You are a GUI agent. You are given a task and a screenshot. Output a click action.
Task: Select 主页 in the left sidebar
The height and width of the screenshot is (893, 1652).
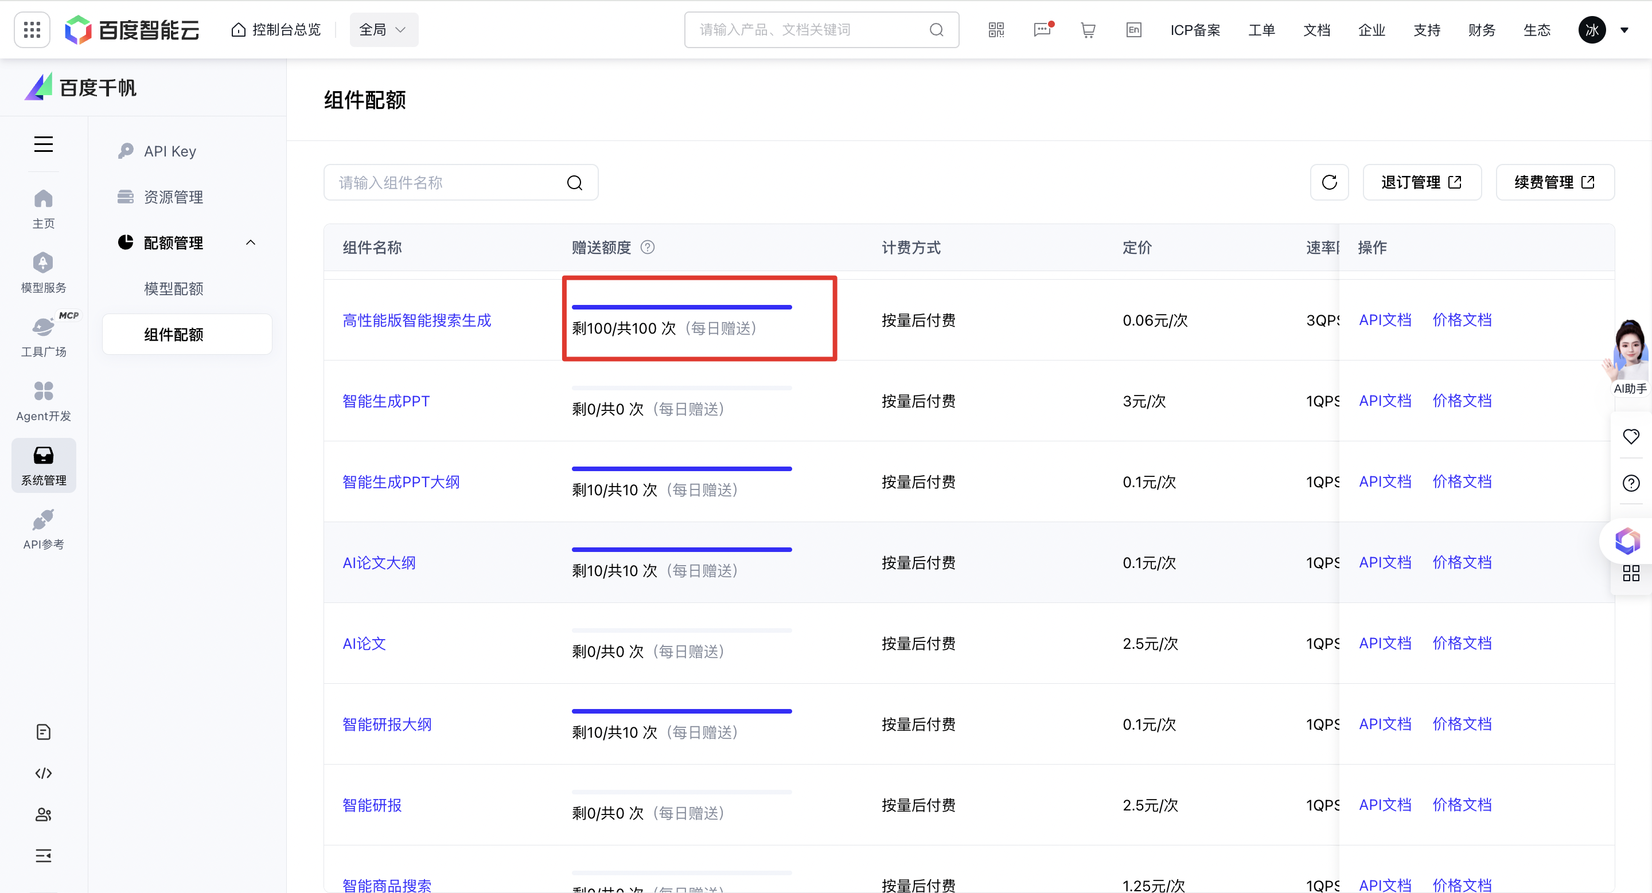pos(43,207)
